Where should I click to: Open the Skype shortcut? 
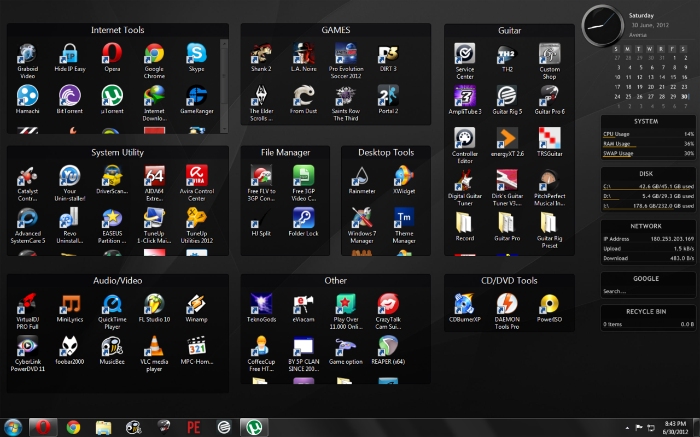pyautogui.click(x=196, y=58)
